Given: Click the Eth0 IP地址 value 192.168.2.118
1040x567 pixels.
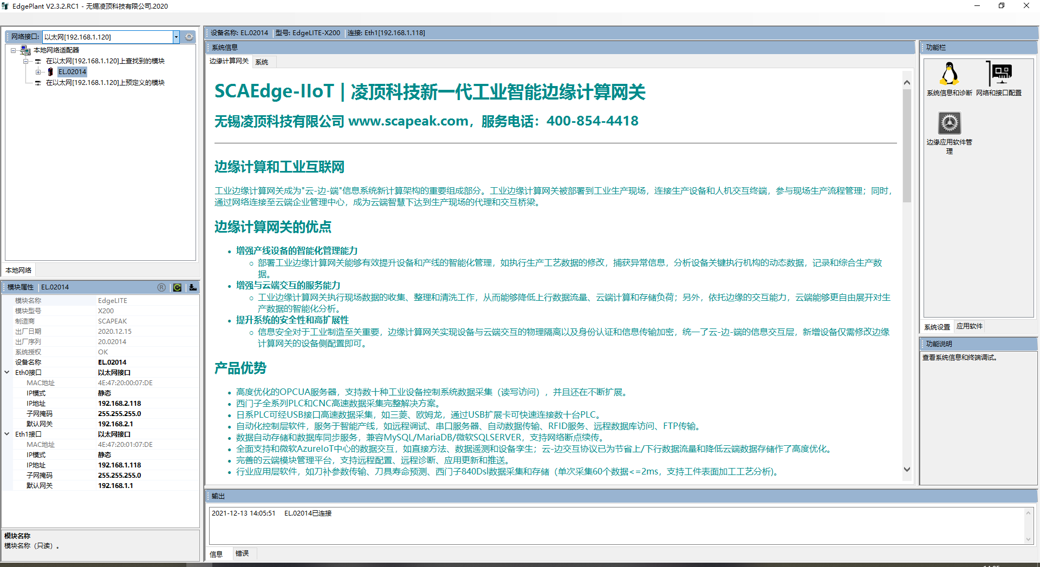Looking at the screenshot, I should (120, 404).
